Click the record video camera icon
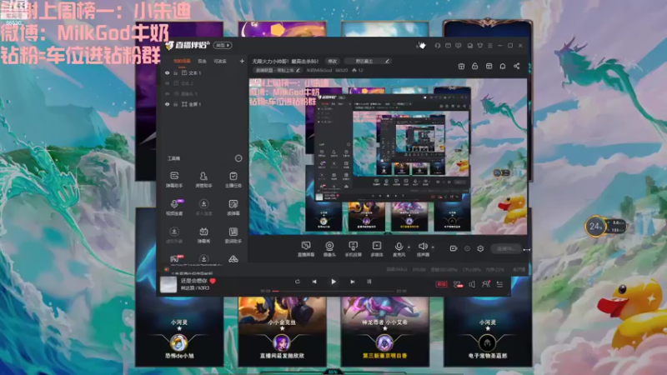The width and height of the screenshot is (667, 375). [x=454, y=248]
